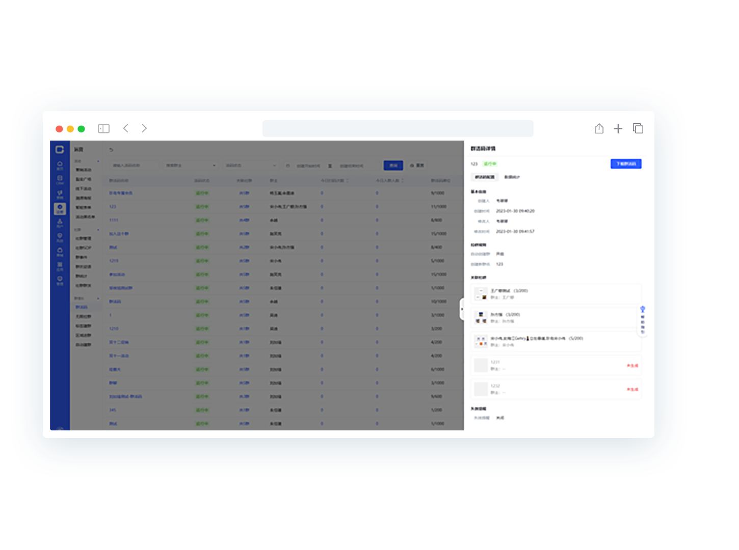The height and width of the screenshot is (550, 739).
Task: Click the status badge in the 1219 row
Action: pyautogui.click(x=202, y=261)
